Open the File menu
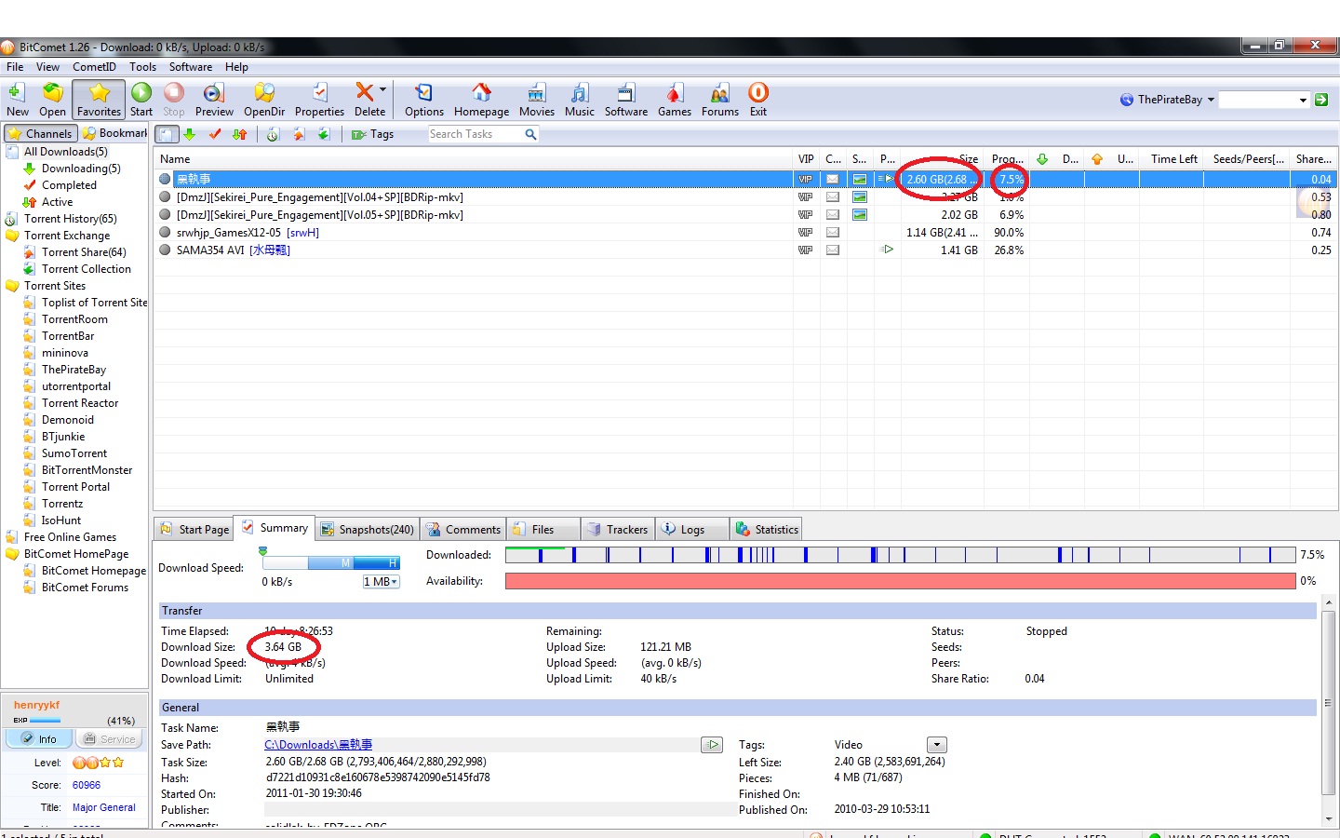 click(x=15, y=67)
